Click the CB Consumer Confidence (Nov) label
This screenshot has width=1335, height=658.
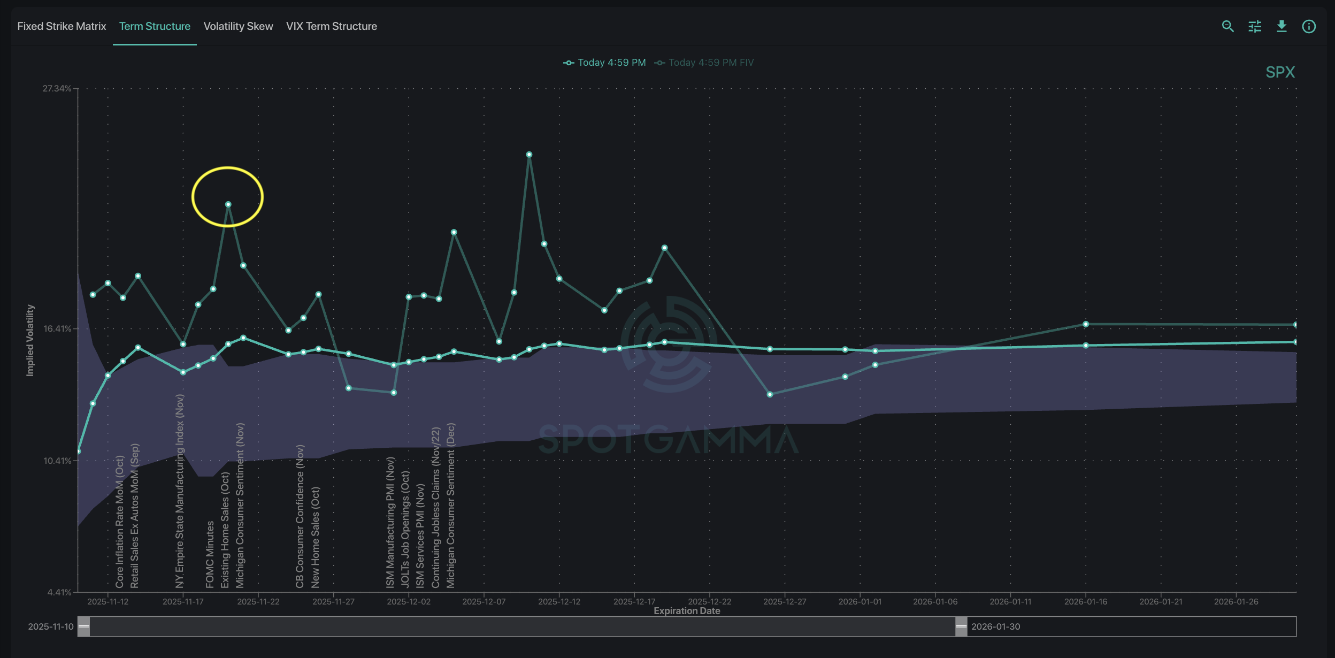[300, 516]
